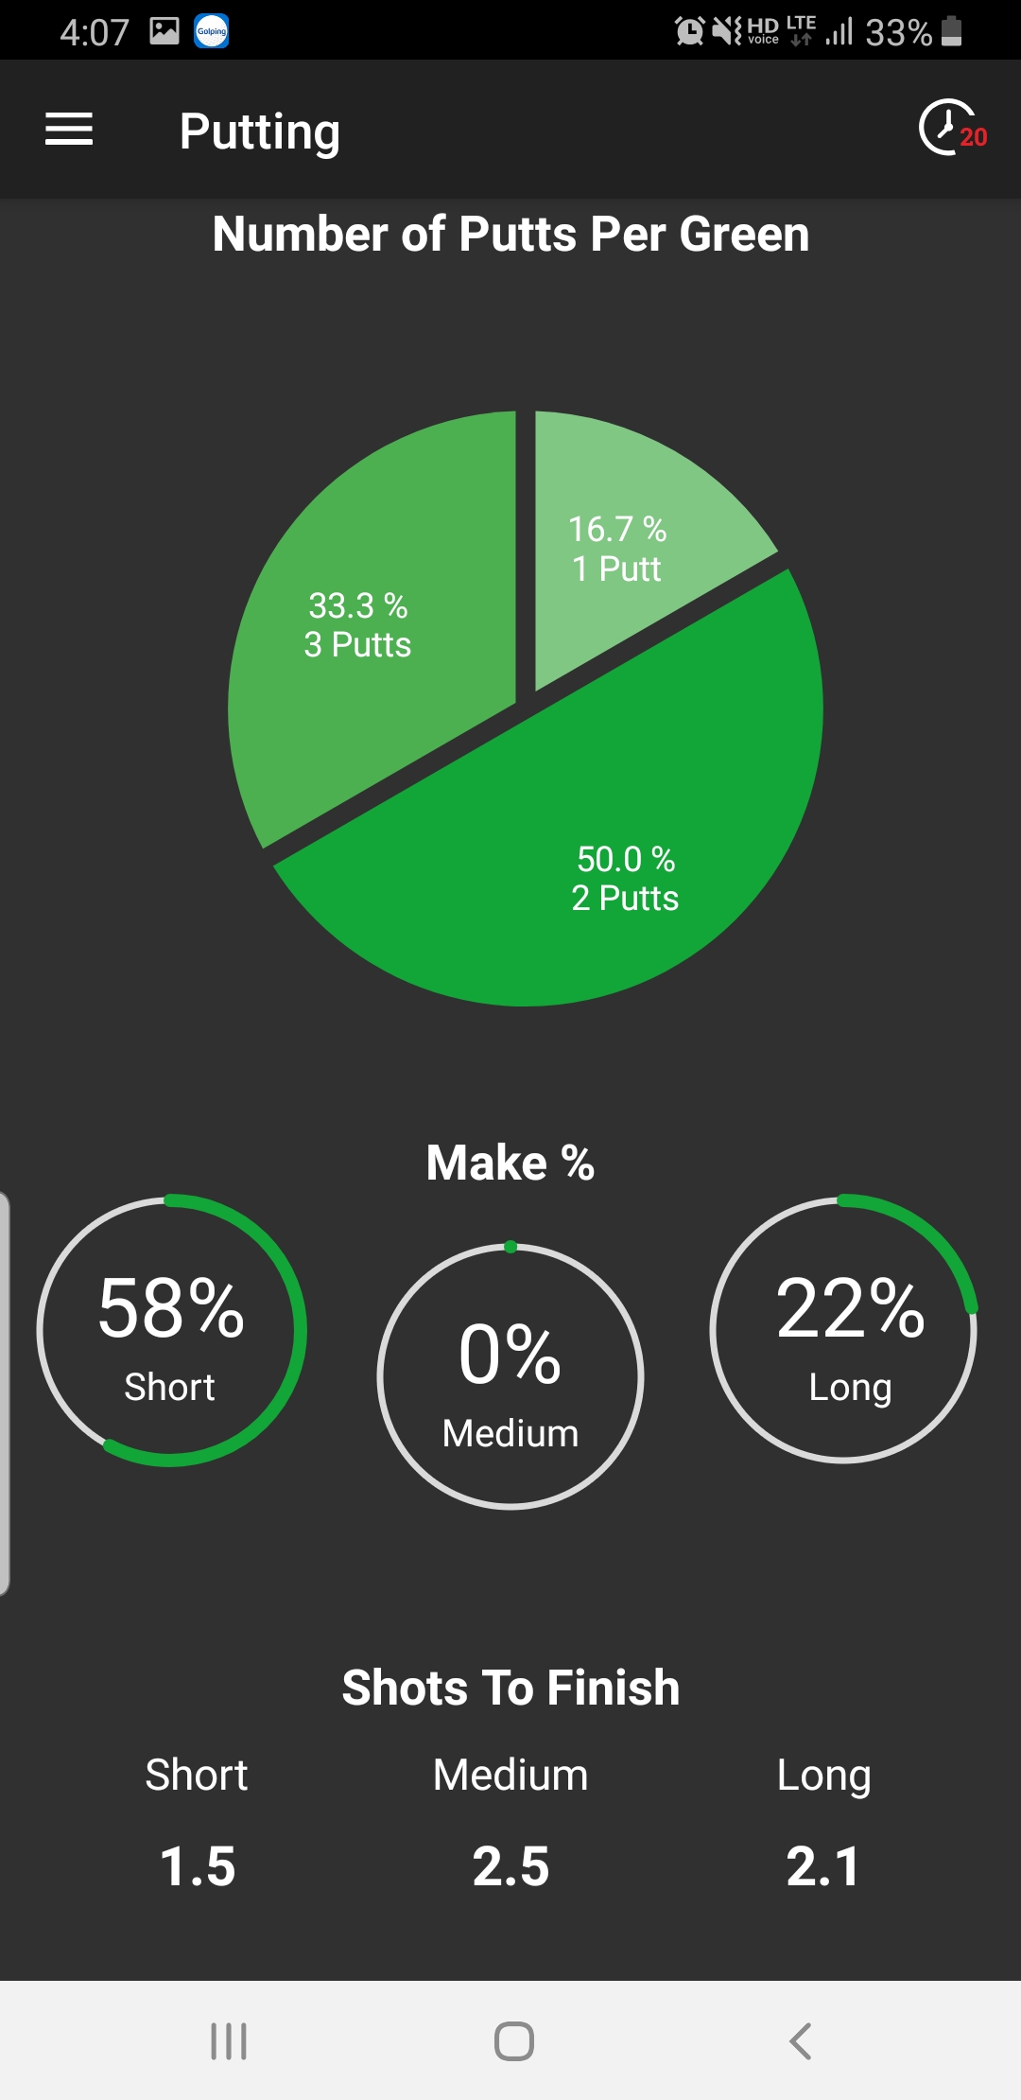Open the recent apps button
Screen dimensions: 1021x2100
[x=229, y=2040]
